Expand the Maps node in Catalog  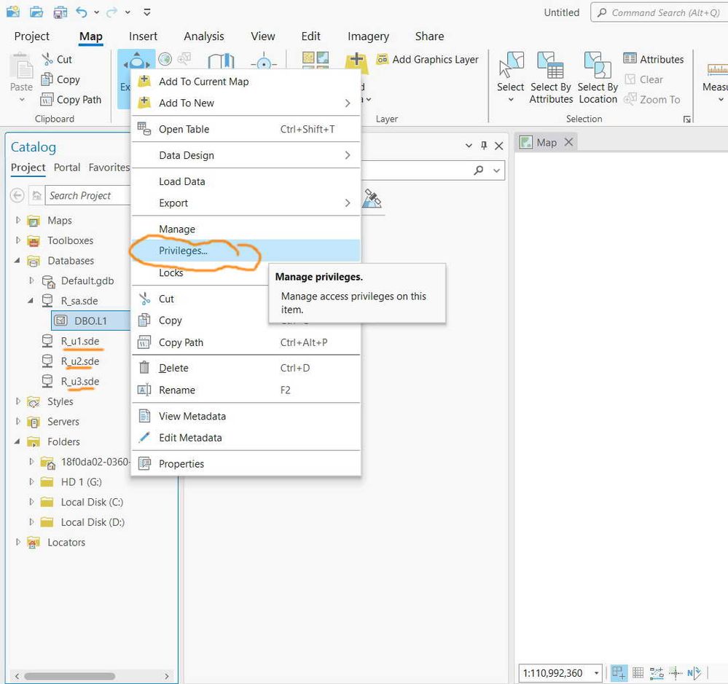[18, 220]
